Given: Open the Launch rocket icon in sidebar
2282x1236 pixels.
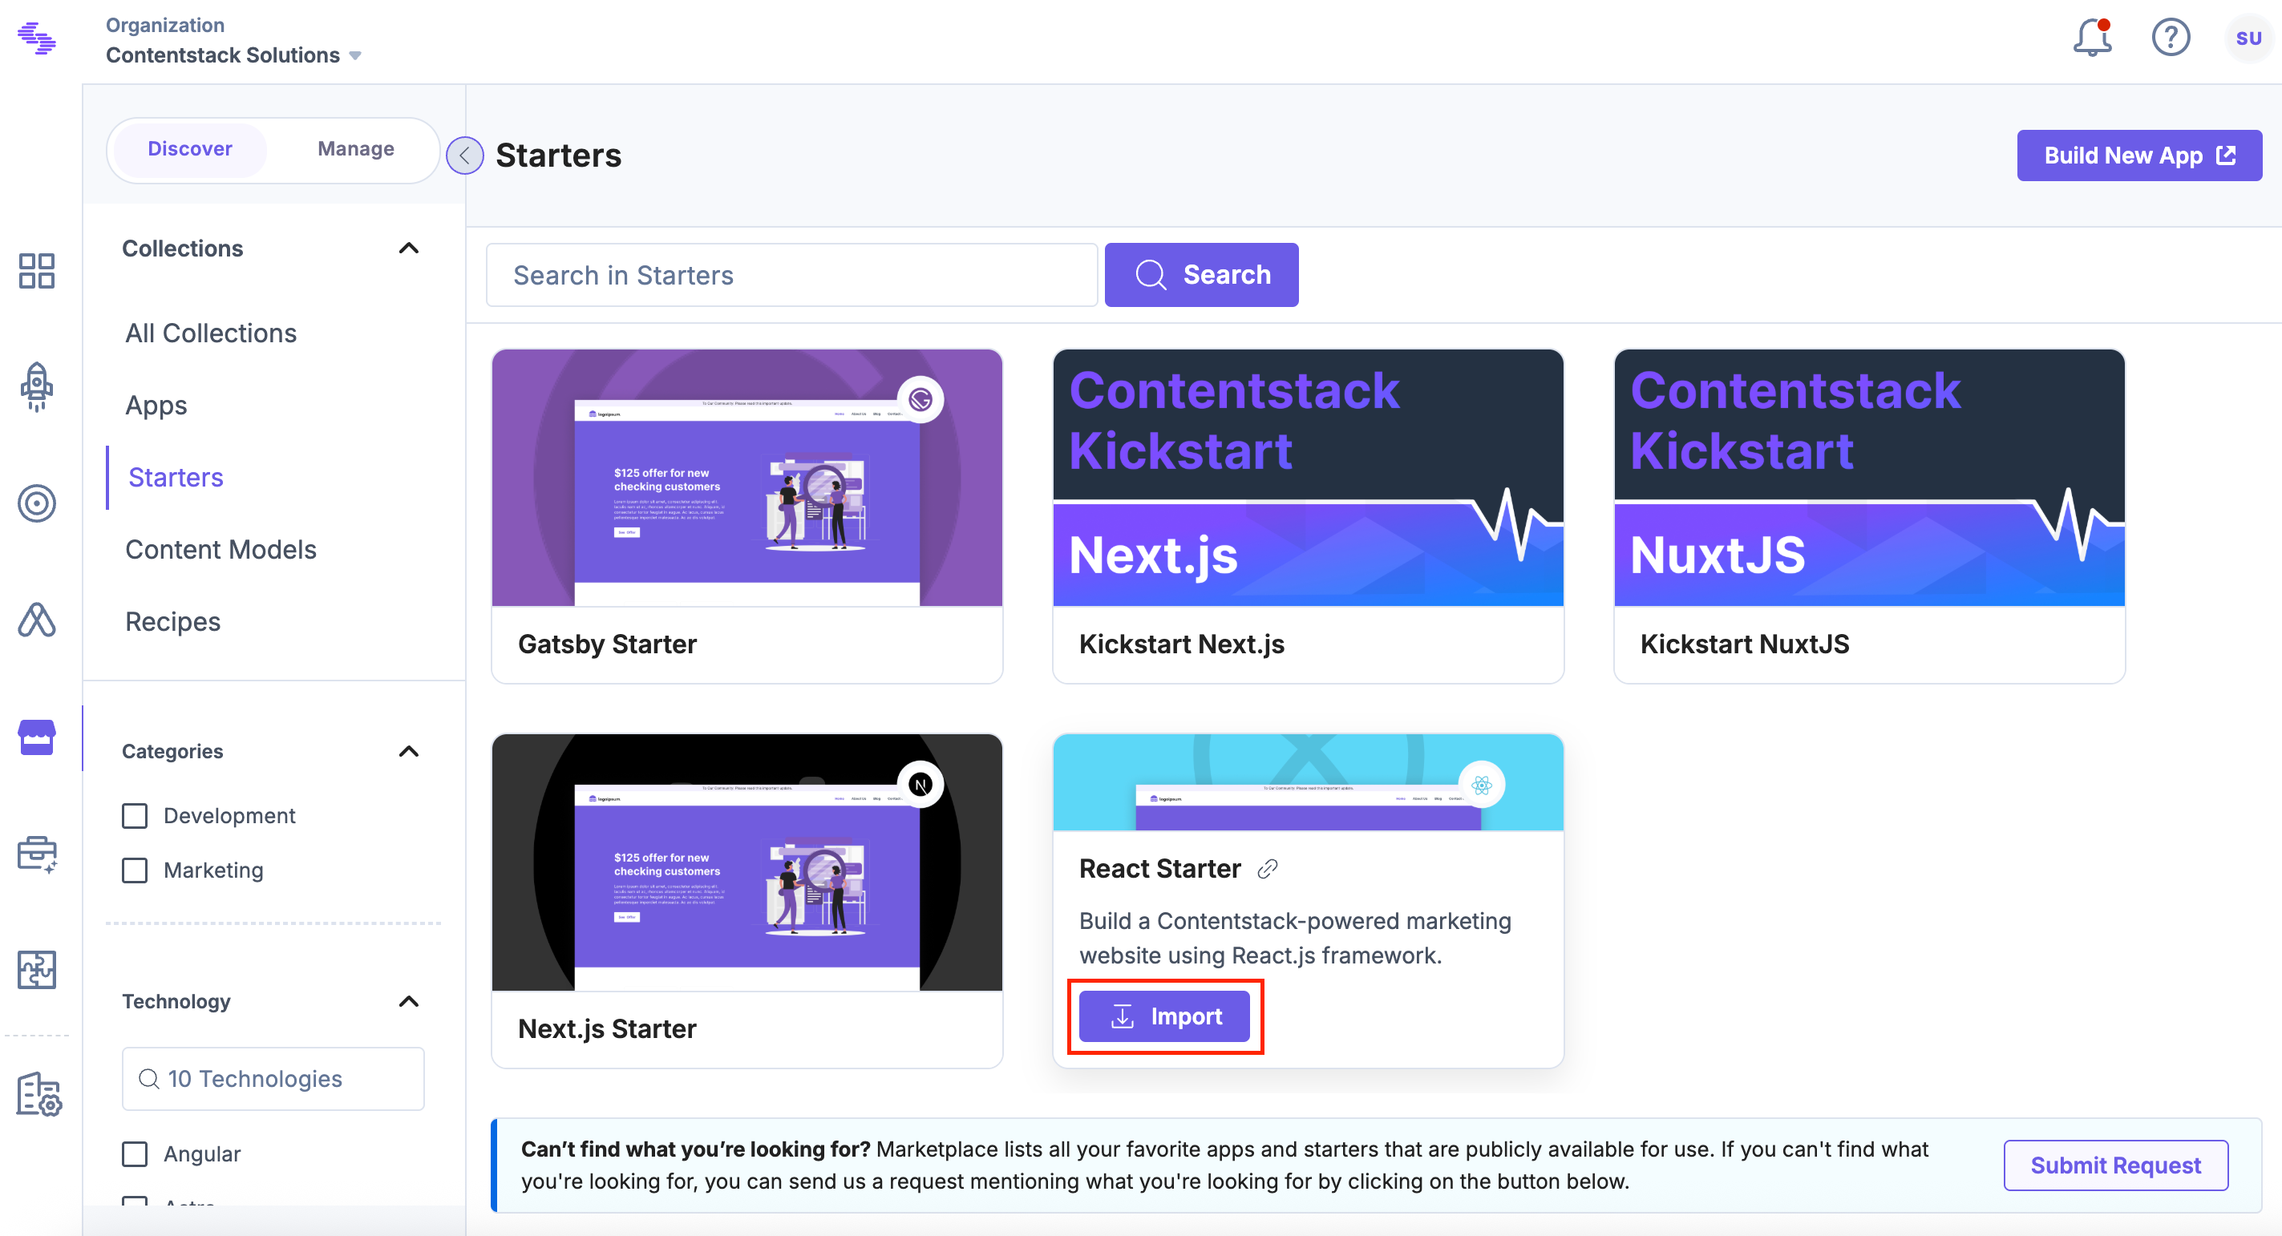Looking at the screenshot, I should [36, 387].
